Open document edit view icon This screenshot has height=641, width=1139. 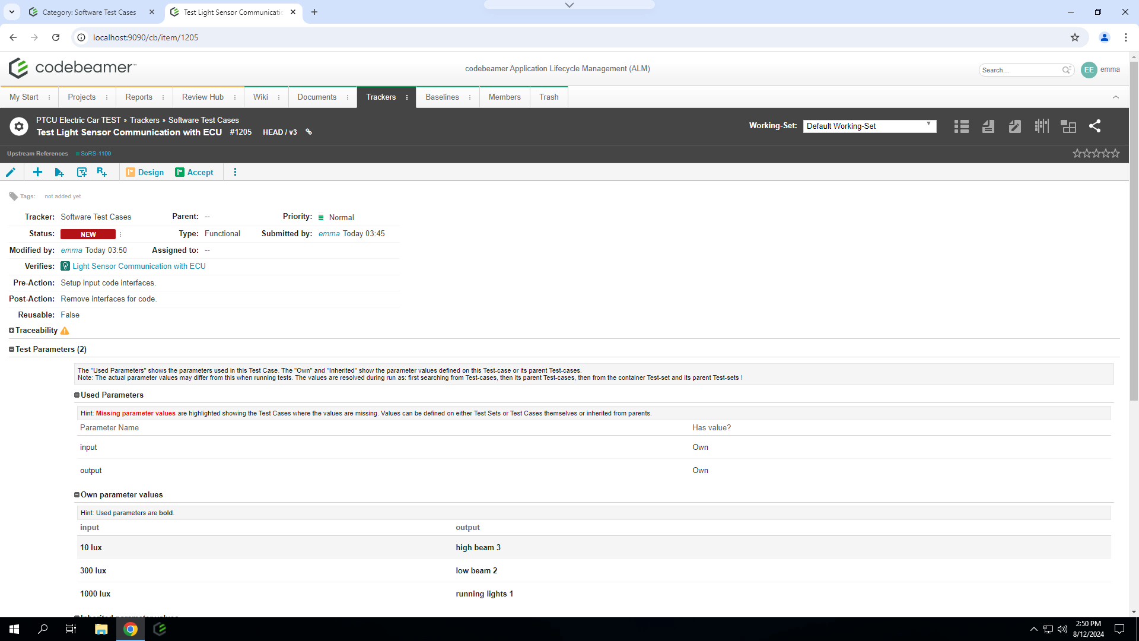1015,126
